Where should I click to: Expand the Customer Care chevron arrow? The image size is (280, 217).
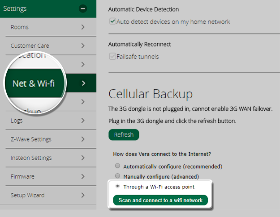coord(83,46)
